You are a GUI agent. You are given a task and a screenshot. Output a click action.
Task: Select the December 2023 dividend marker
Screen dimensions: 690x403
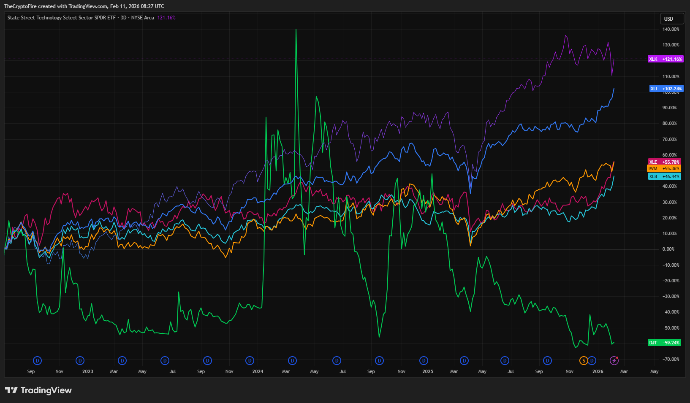click(250, 360)
